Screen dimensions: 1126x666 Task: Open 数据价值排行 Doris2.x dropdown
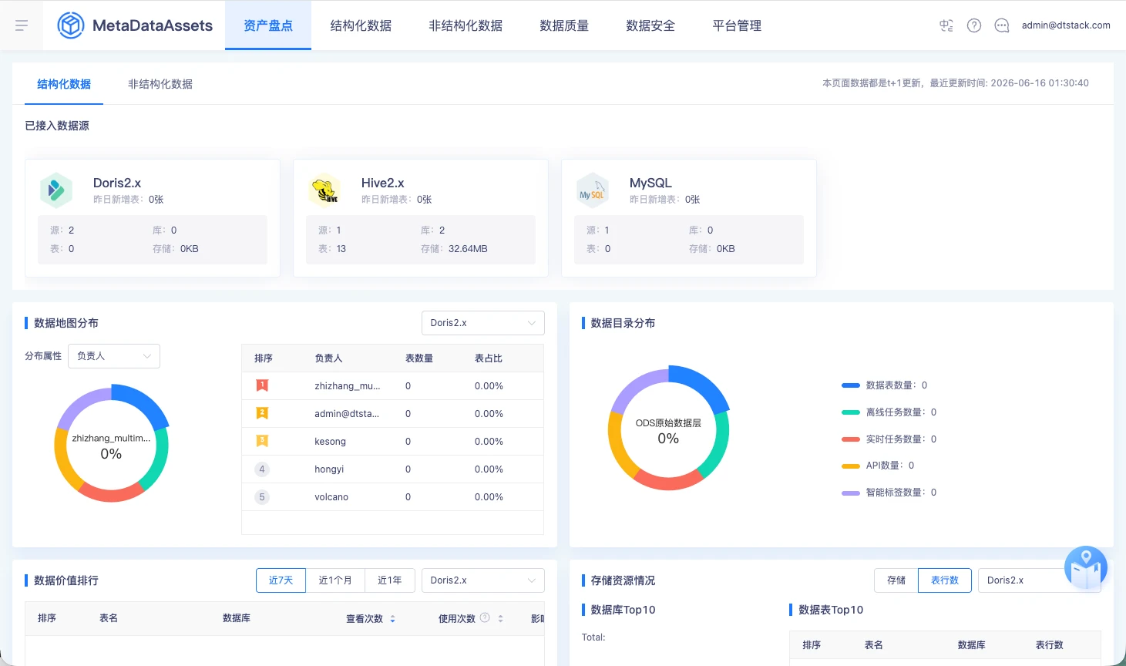[483, 580]
